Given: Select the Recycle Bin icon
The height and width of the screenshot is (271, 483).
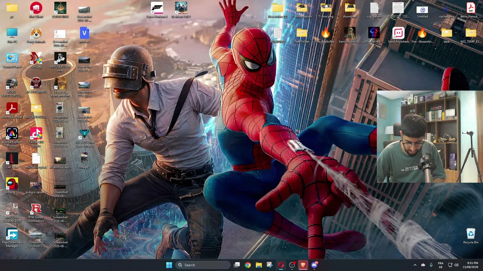Looking at the screenshot, I should click(x=471, y=236).
